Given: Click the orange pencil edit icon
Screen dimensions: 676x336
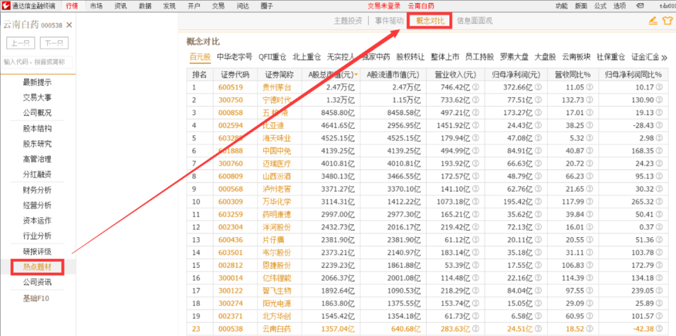Looking at the screenshot, I should (653, 21).
